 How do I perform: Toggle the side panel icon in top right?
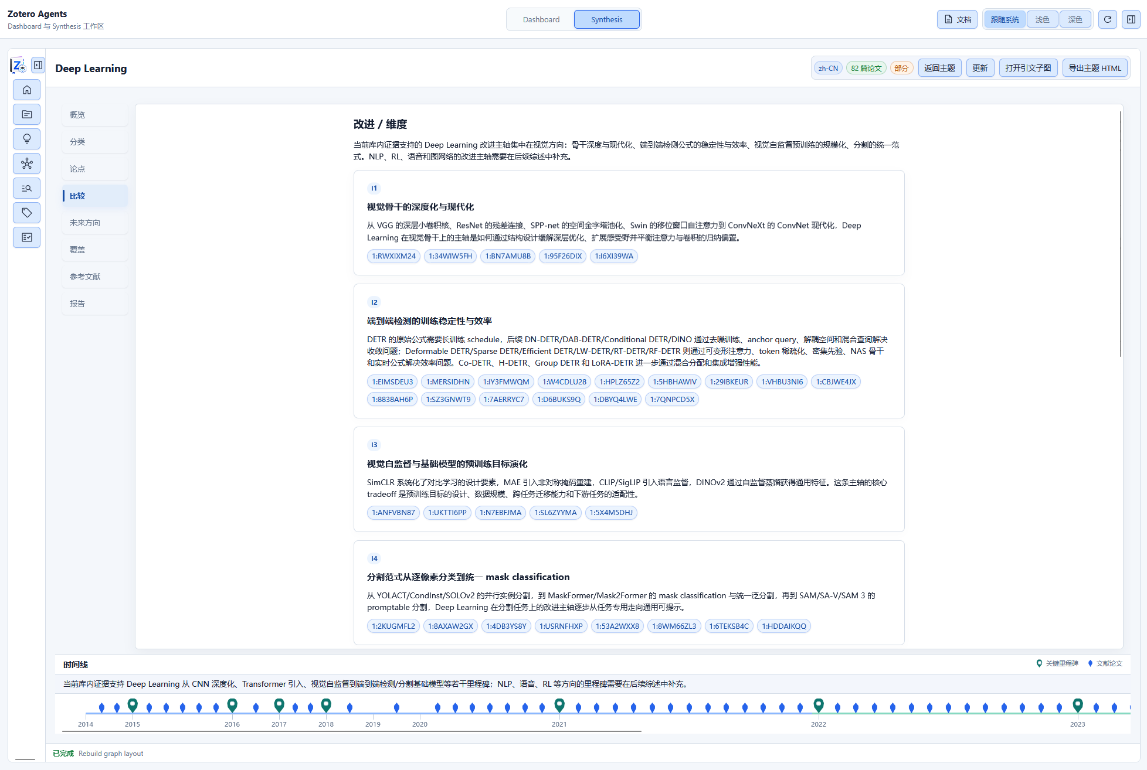click(1131, 19)
